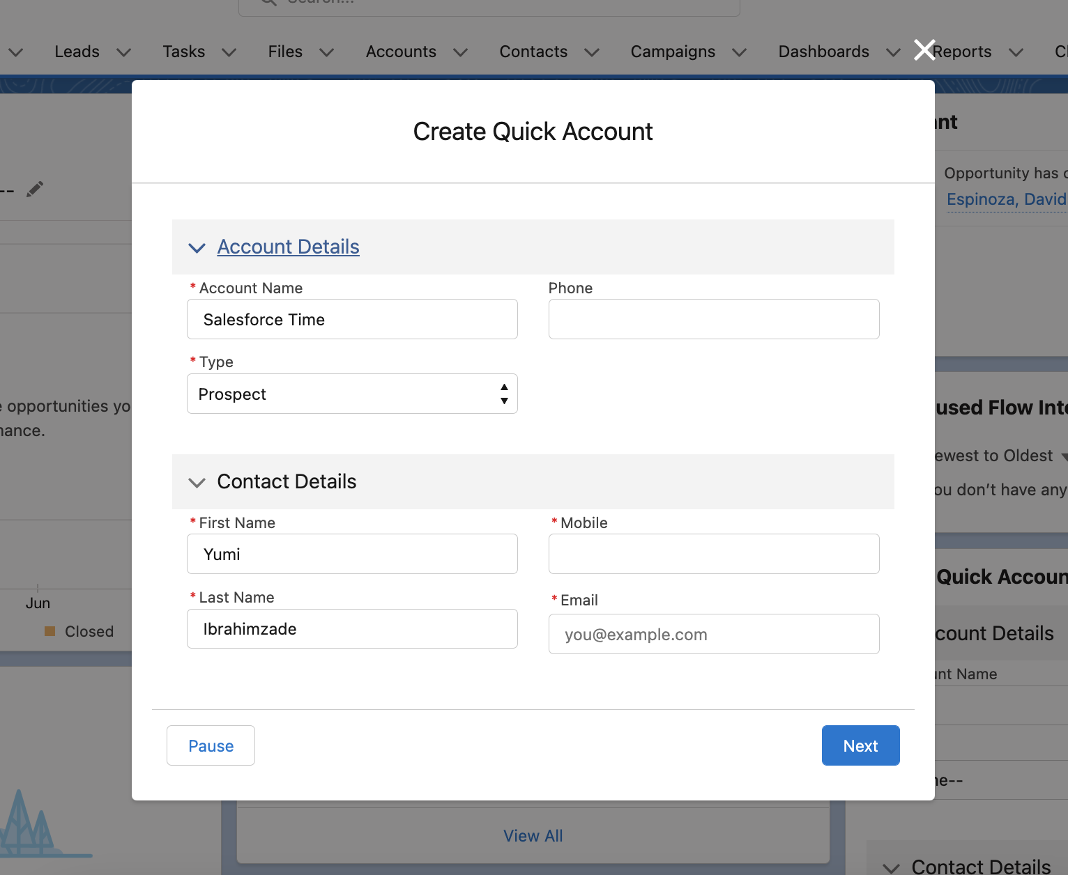
Task: Open the Espinoza, David record link
Action: pyautogui.click(x=1006, y=199)
